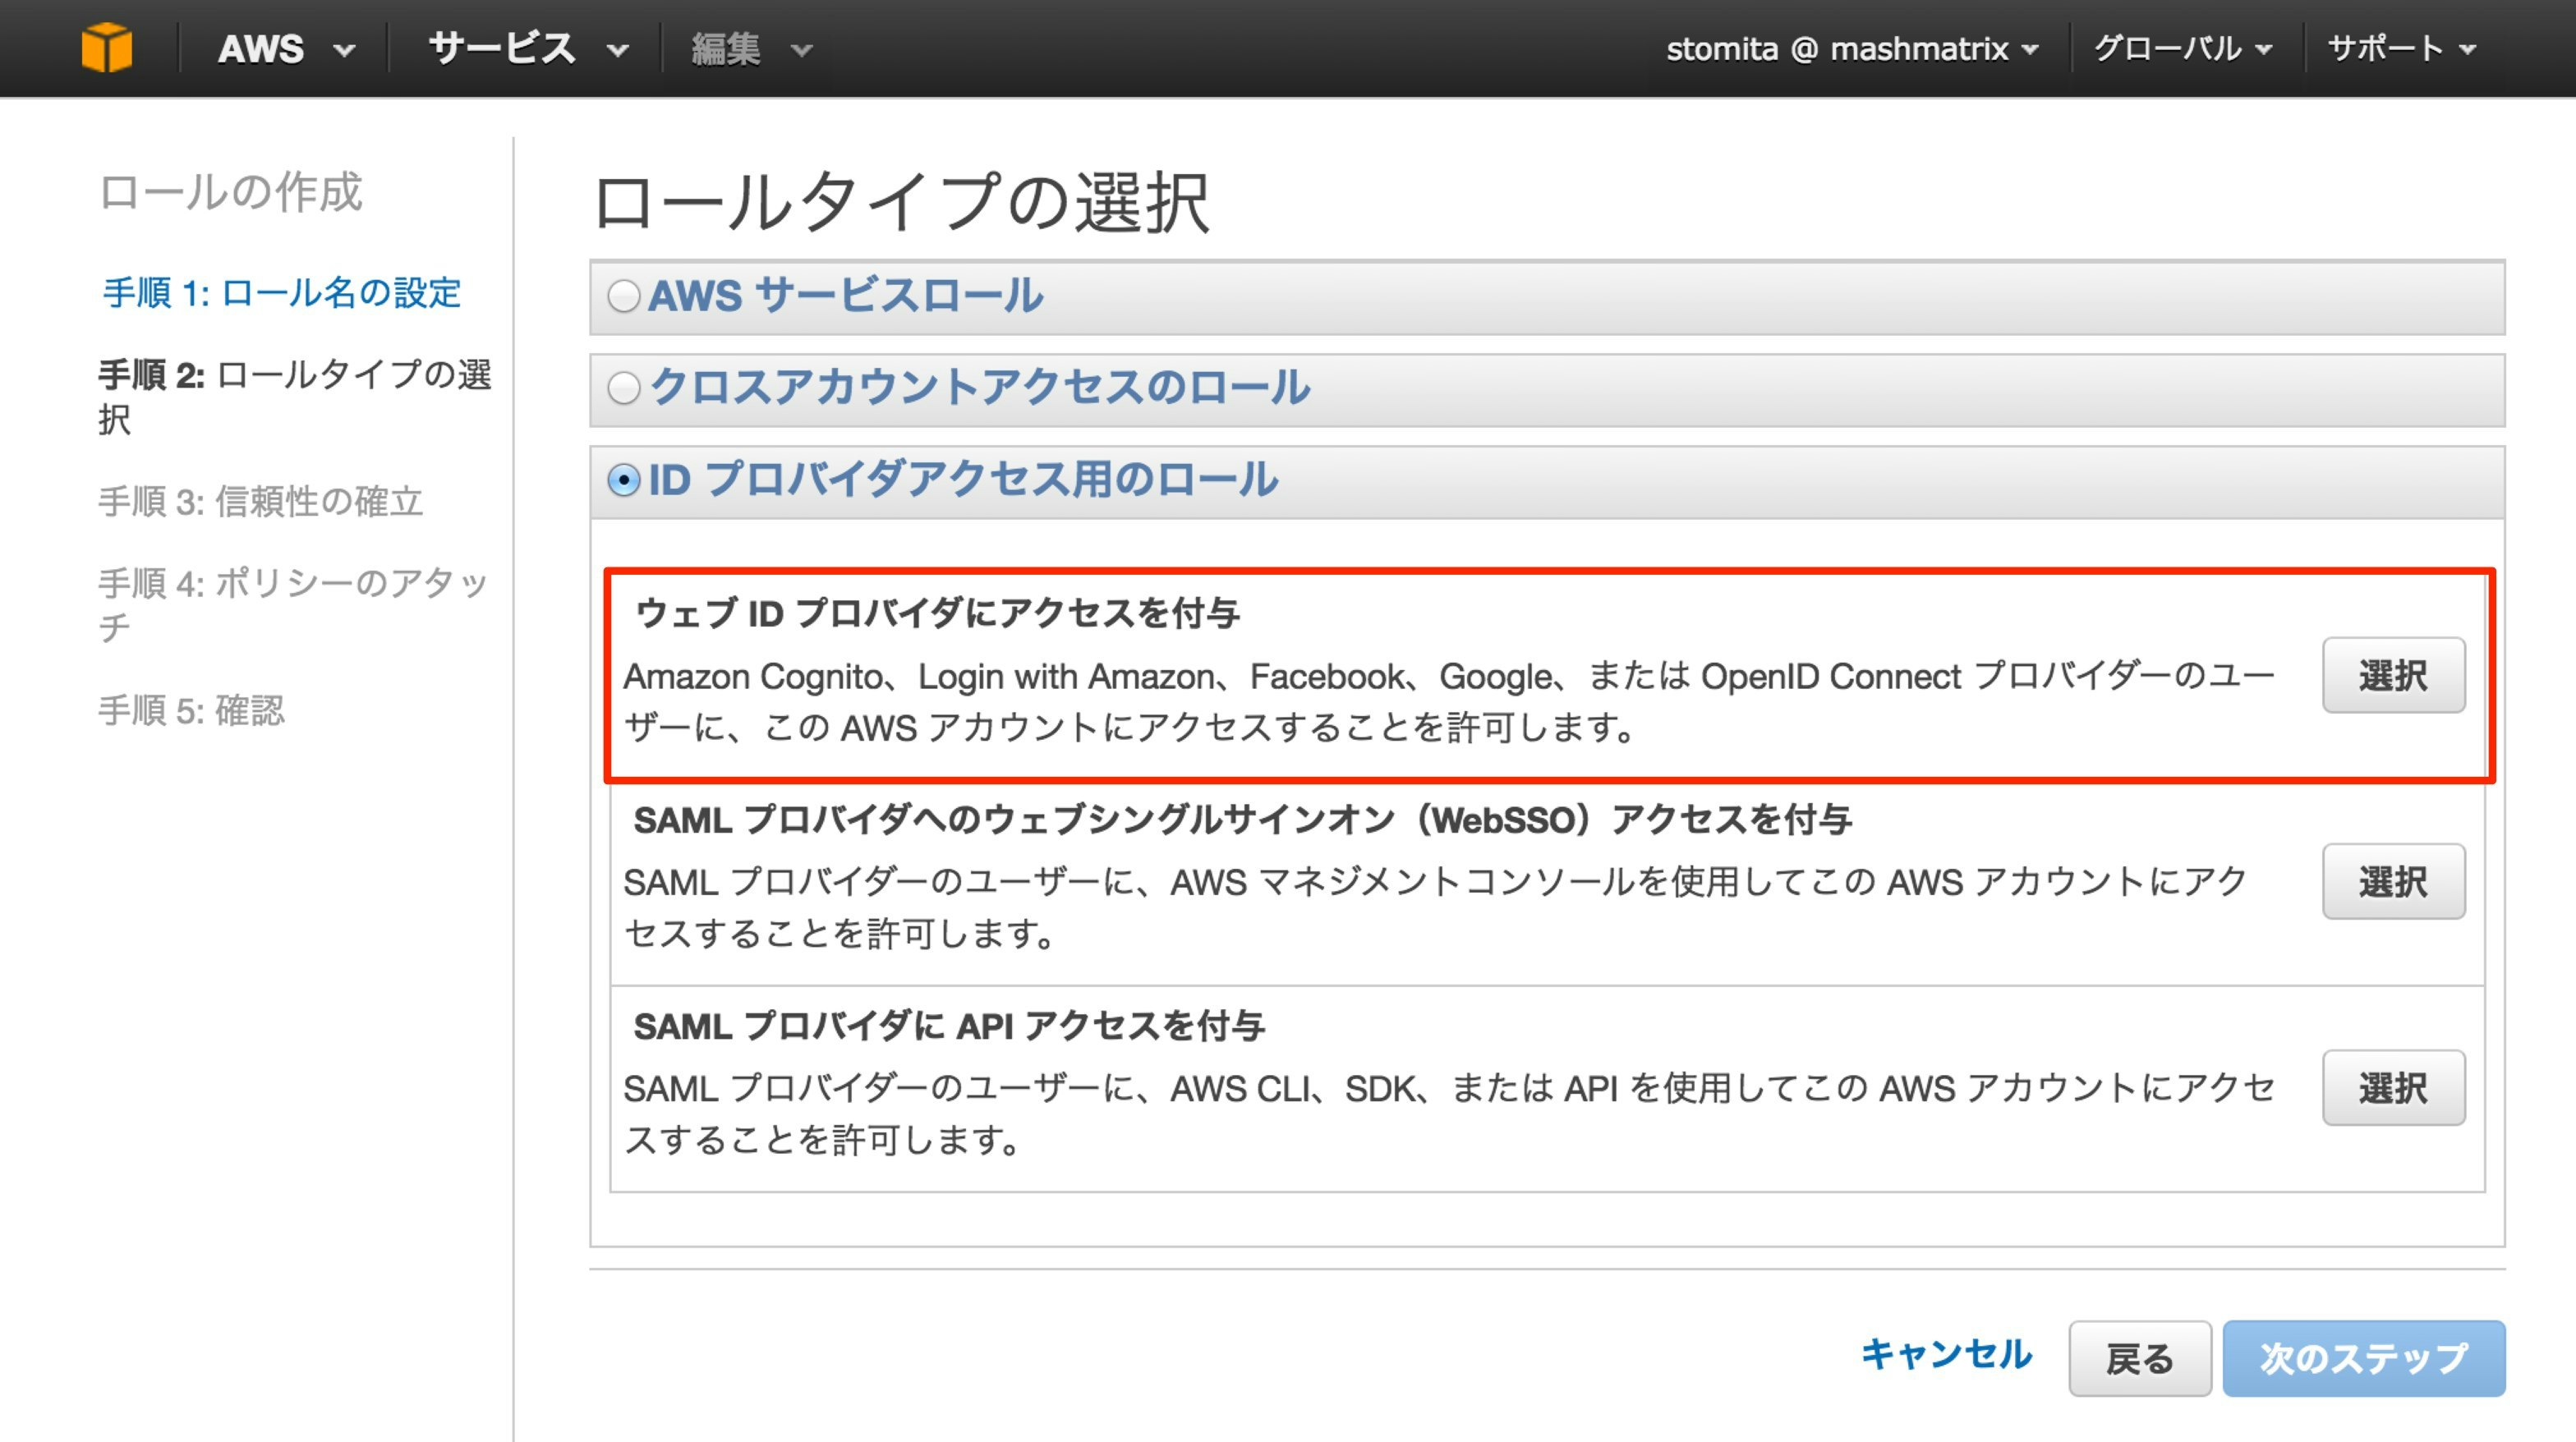Click the AWS マネジメントコンソール description paragraph
The width and height of the screenshot is (2576, 1442).
[x=1435, y=908]
